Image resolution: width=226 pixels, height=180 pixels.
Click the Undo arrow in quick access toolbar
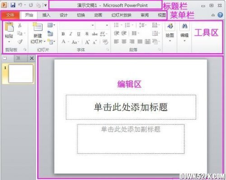[x=20, y=5]
